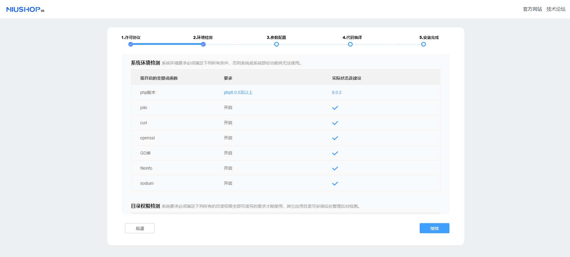Open the 技术论坛 link
Image resolution: width=570 pixels, height=257 pixels.
pos(556,9)
